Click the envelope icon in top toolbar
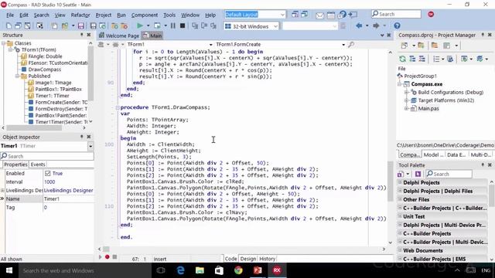The width and height of the screenshot is (495, 278). click(x=319, y=15)
